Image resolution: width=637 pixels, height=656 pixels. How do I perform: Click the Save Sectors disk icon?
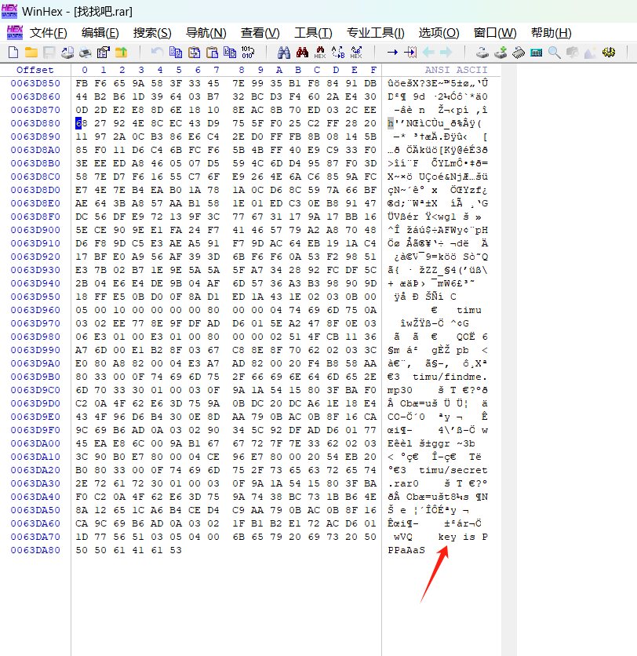(x=49, y=53)
